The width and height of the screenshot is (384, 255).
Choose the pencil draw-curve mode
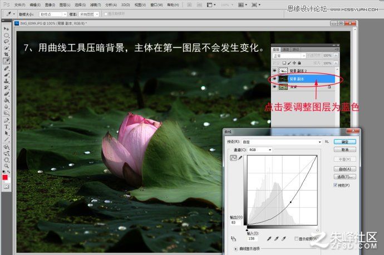point(240,158)
